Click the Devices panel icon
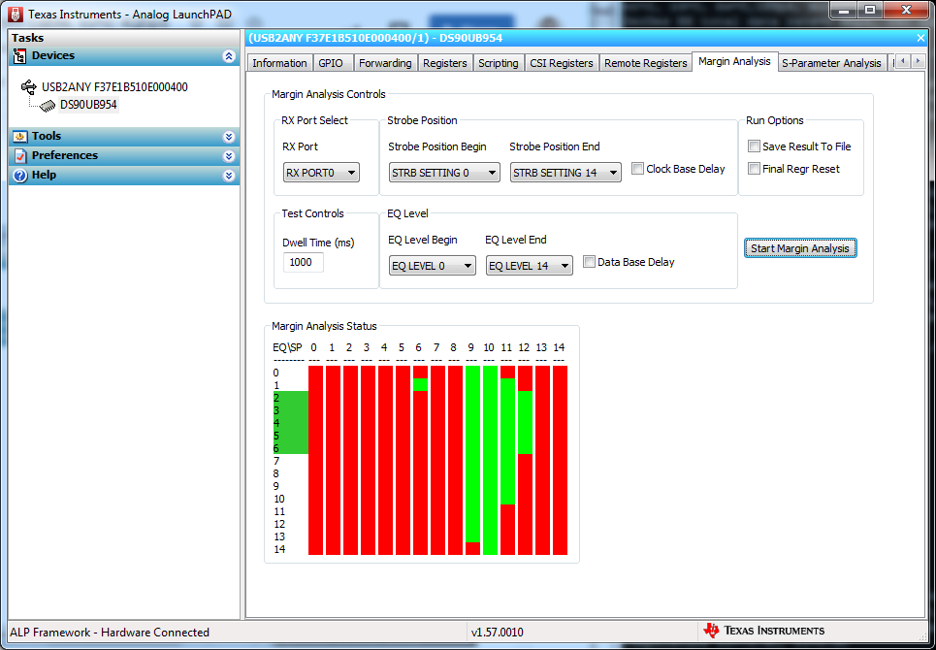 [20, 56]
